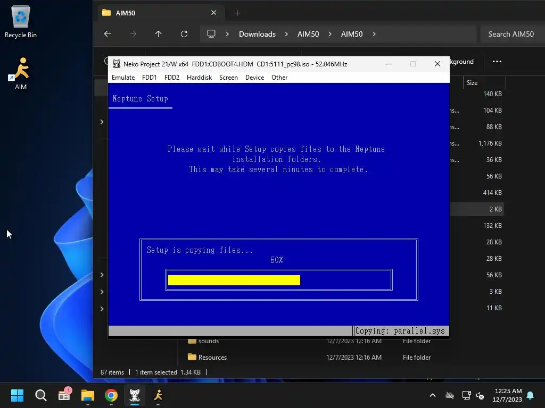Click the network status tray icon
The image size is (545, 408).
(466, 395)
